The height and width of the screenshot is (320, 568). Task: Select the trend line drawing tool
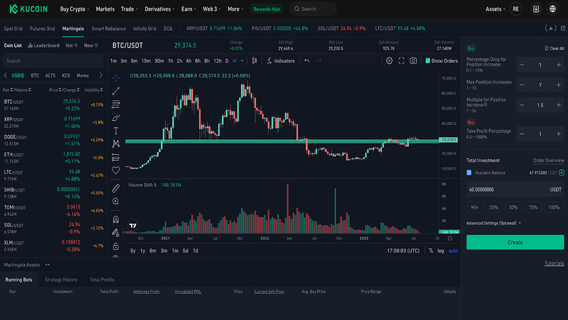pyautogui.click(x=115, y=91)
